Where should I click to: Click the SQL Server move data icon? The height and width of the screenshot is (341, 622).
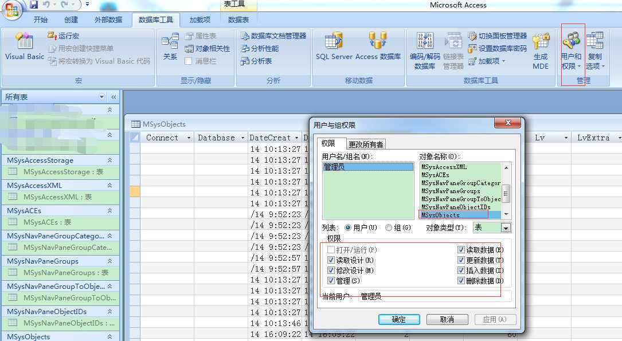tap(334, 41)
